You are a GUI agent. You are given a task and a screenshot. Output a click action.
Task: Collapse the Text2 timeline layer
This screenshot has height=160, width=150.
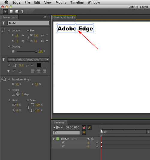click(x=54, y=139)
